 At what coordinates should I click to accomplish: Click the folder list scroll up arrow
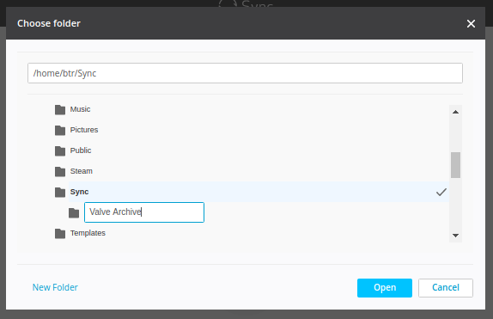click(455, 112)
